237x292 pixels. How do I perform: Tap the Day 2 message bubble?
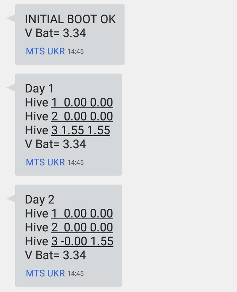pos(68,235)
